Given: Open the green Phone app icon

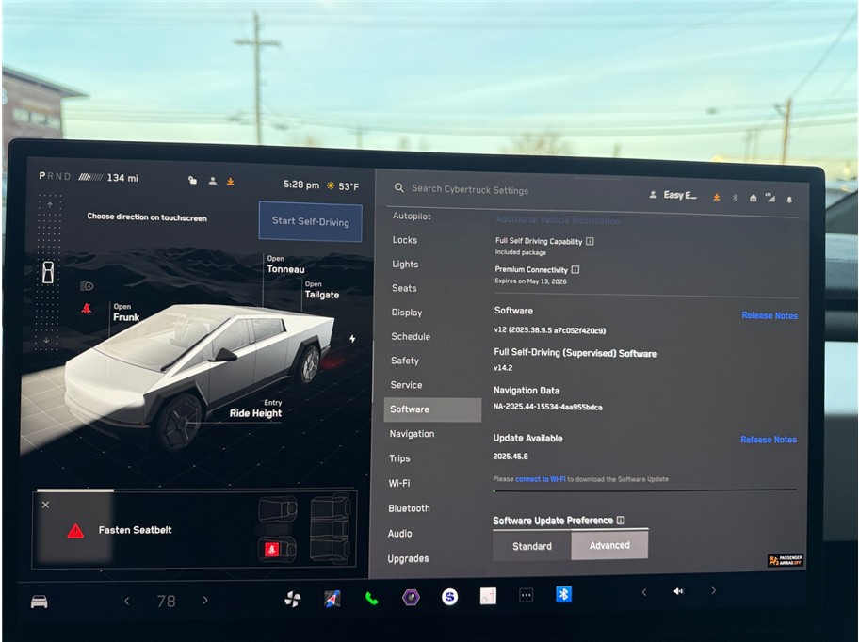Looking at the screenshot, I should 372,598.
